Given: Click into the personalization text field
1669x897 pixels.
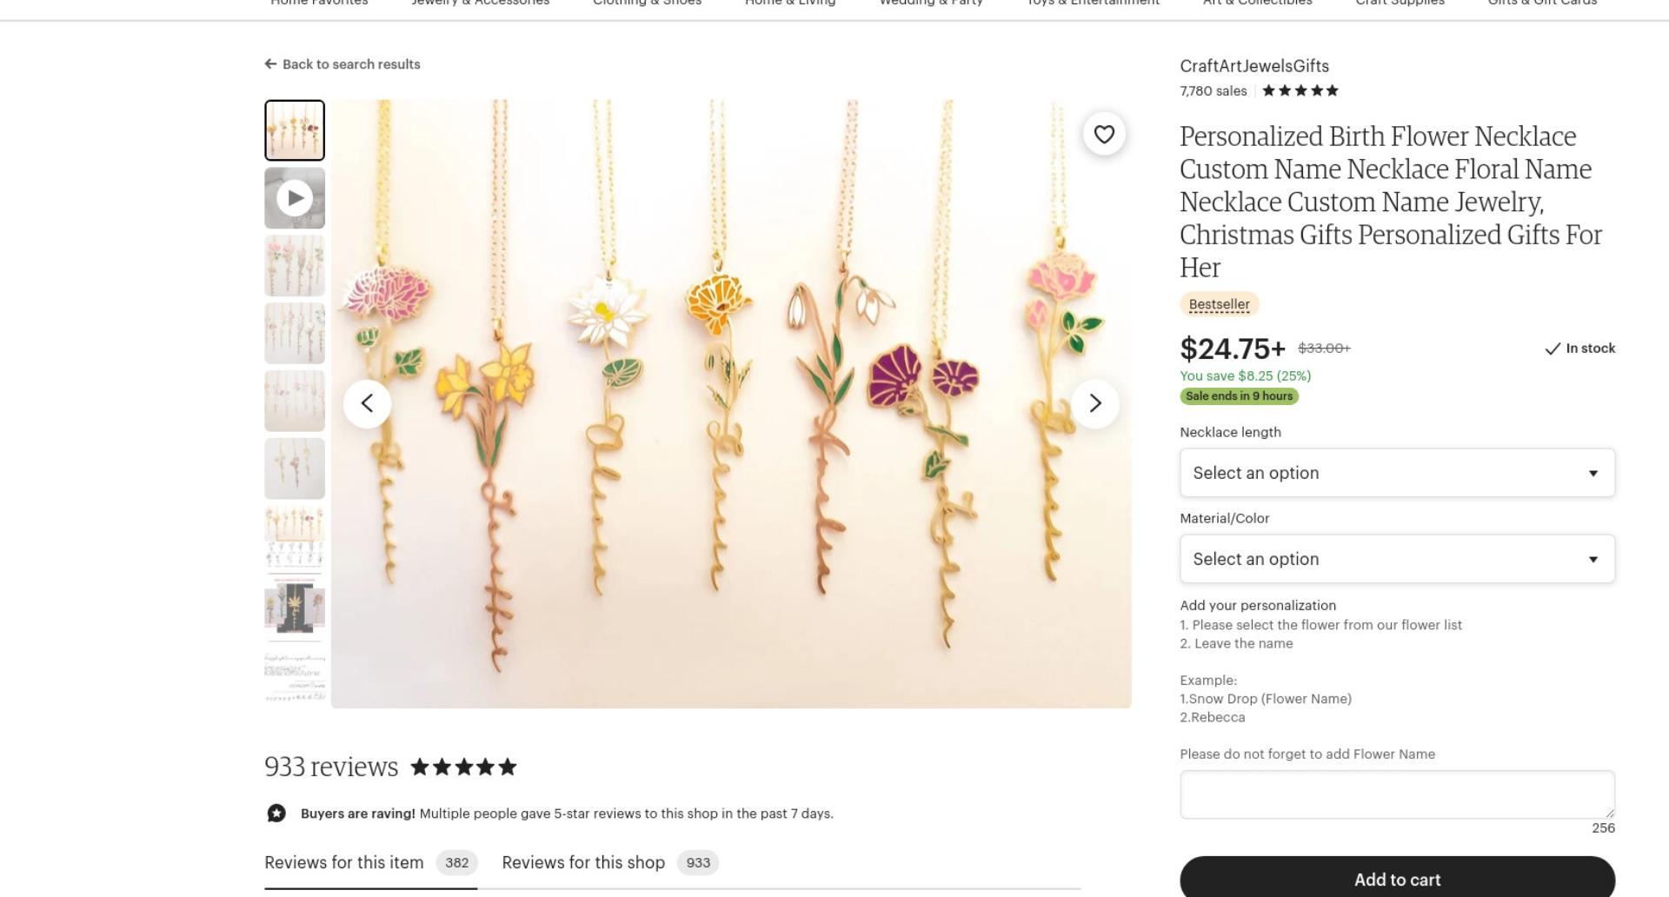Looking at the screenshot, I should (1397, 794).
